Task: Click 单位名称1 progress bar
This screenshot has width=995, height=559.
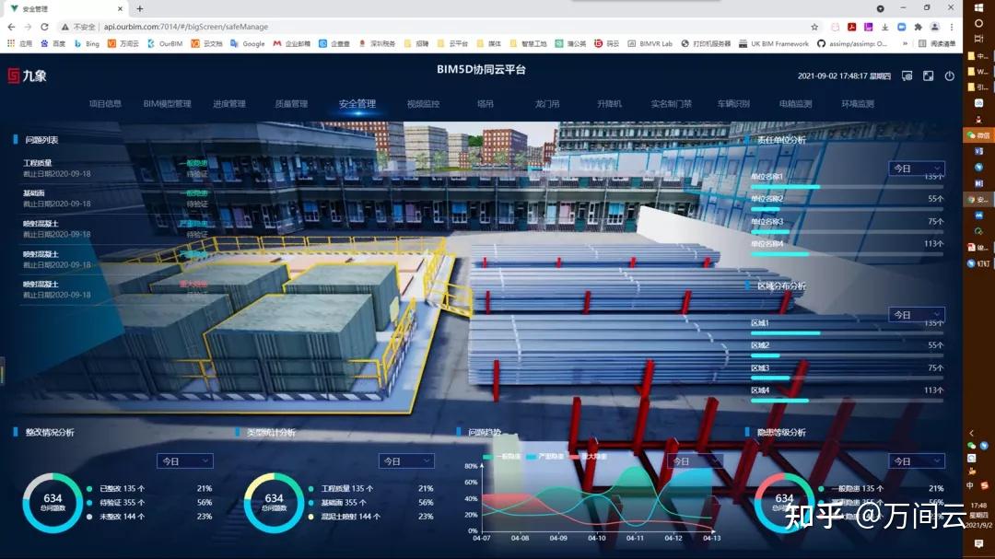Action: coord(847,187)
